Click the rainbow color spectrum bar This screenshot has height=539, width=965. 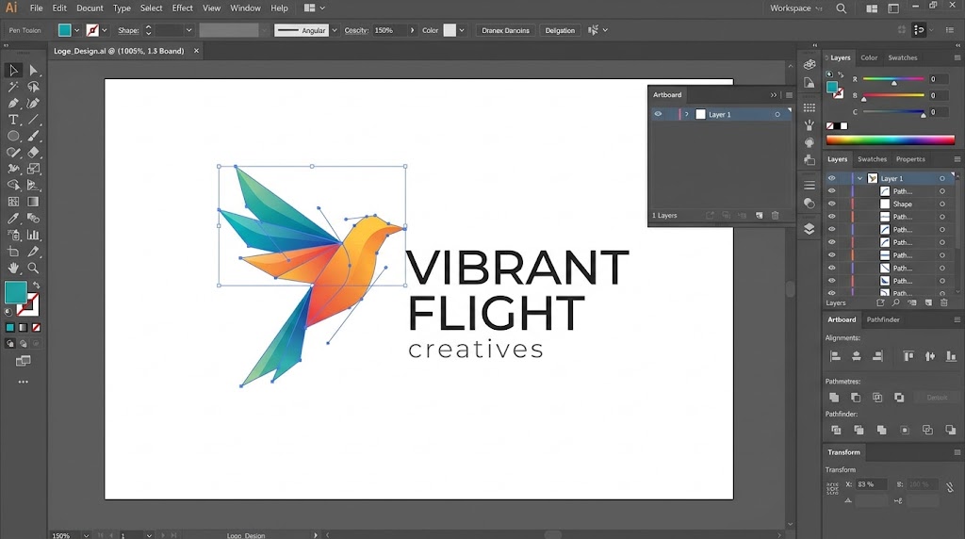(x=890, y=140)
